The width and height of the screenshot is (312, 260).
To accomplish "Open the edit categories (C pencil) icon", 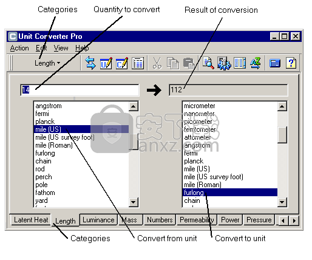I will coord(122,63).
